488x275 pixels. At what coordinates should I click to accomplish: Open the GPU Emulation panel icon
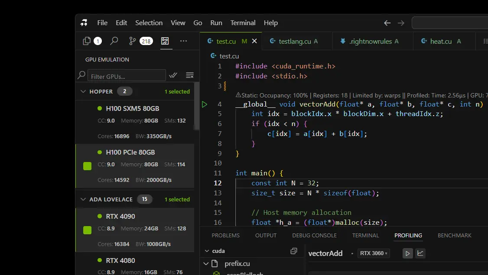(x=165, y=41)
